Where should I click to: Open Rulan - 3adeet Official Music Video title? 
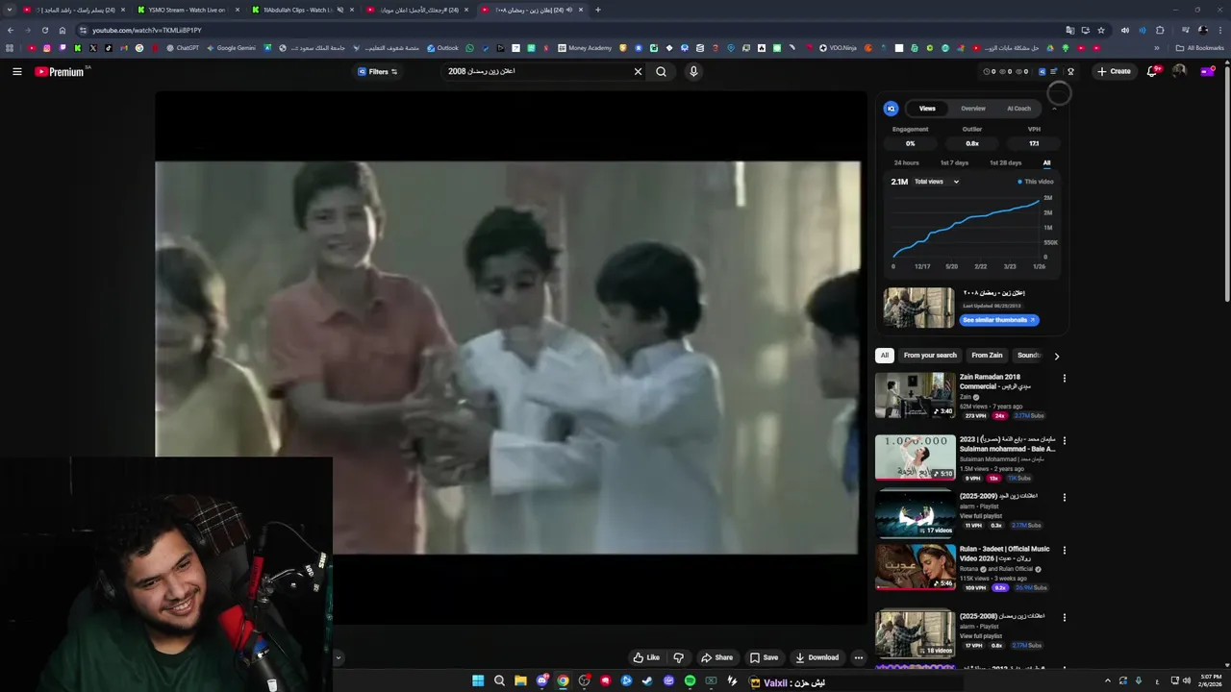point(1004,554)
